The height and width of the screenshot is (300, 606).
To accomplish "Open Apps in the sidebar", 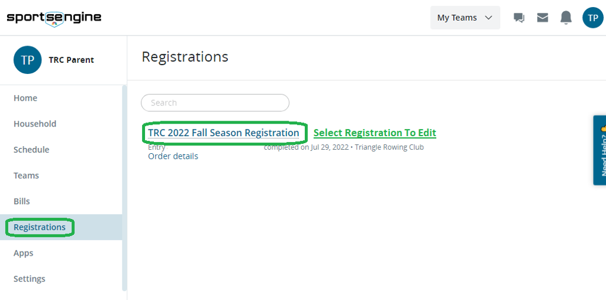I will [24, 253].
